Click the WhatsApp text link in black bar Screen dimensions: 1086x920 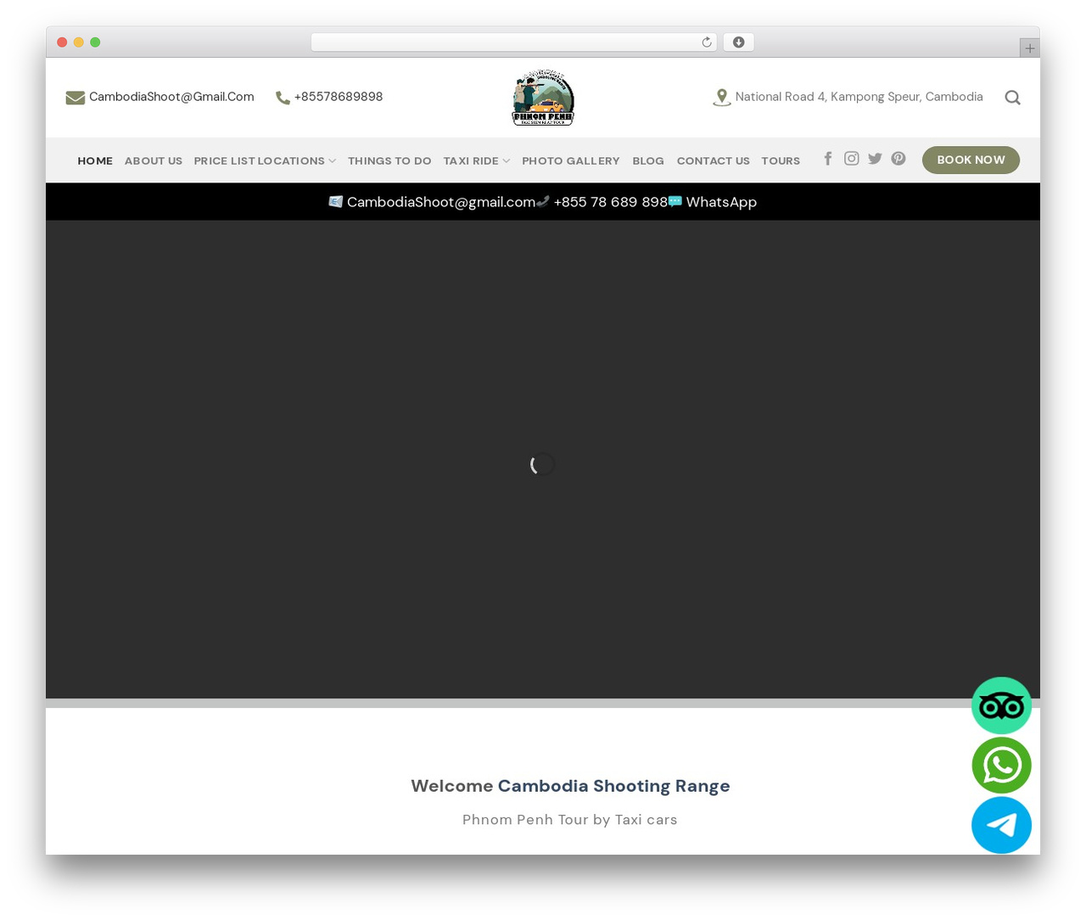tap(721, 202)
